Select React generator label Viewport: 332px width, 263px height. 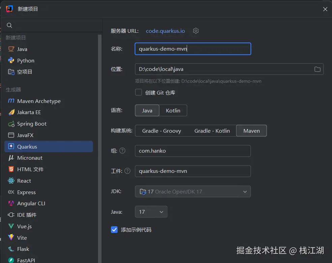(x=24, y=181)
